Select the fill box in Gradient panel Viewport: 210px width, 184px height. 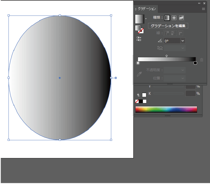tap(138, 28)
